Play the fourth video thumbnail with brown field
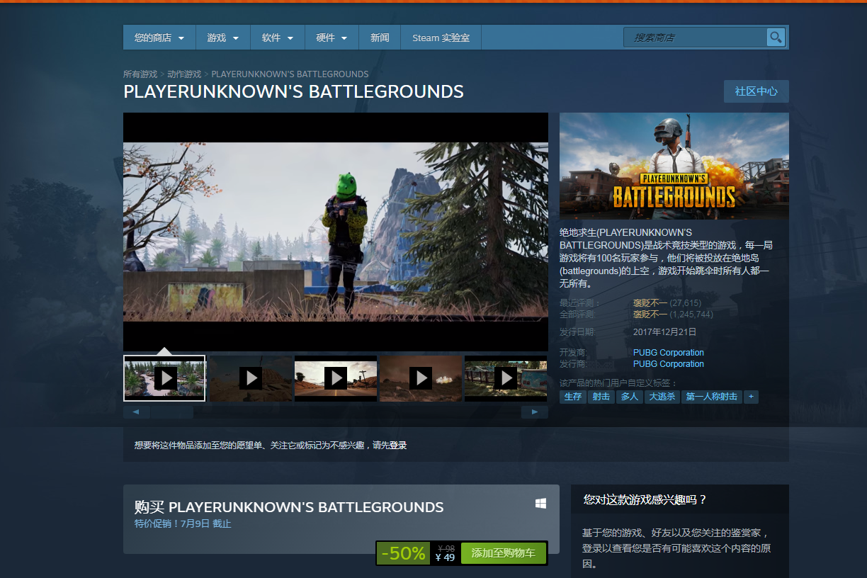 420,378
